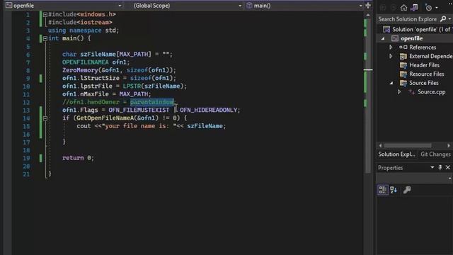Open the Global Scope dropdown
The image size is (453, 255).
[240, 6]
